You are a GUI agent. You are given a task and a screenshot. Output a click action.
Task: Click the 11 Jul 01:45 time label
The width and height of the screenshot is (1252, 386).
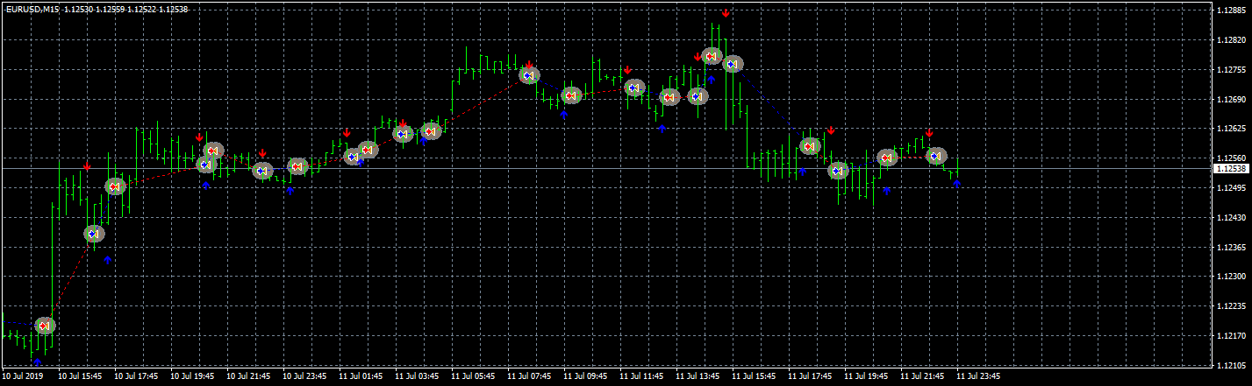point(361,376)
